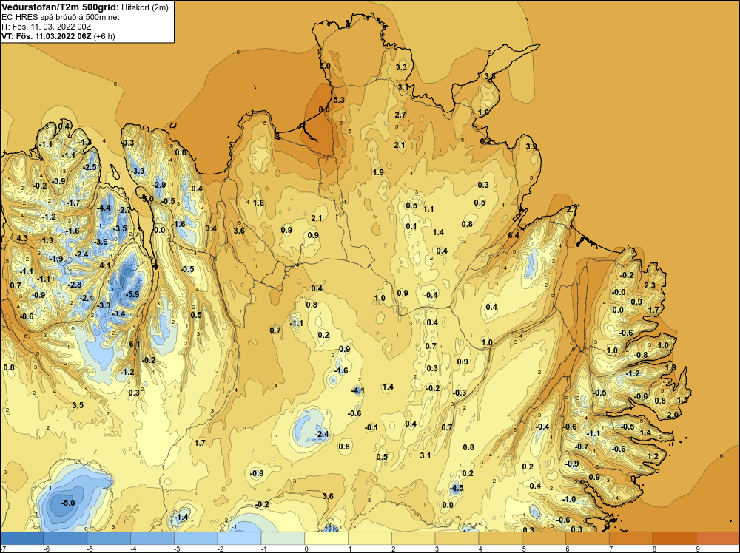Pick the dark orange legend swatch between 8 and 9
Viewport: 740px width, 553px height.
pos(674,538)
